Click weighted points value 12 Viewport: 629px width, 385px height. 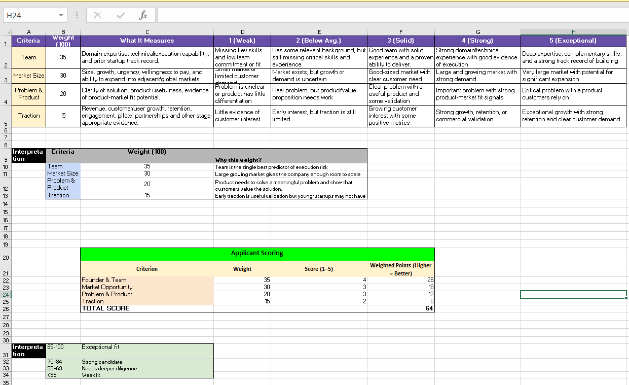tap(401, 294)
